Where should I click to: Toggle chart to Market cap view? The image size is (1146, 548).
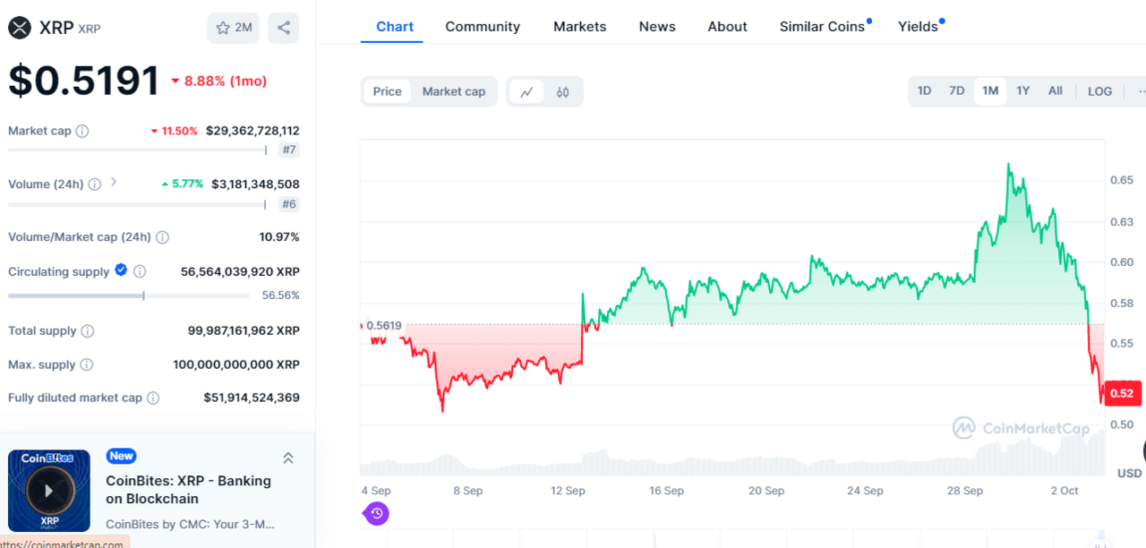point(453,91)
